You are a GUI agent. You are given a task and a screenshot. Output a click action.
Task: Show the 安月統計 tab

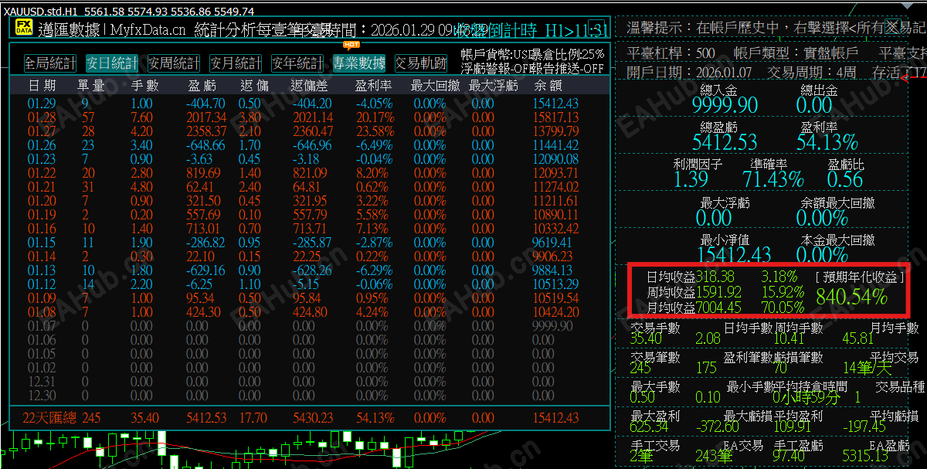tap(236, 63)
